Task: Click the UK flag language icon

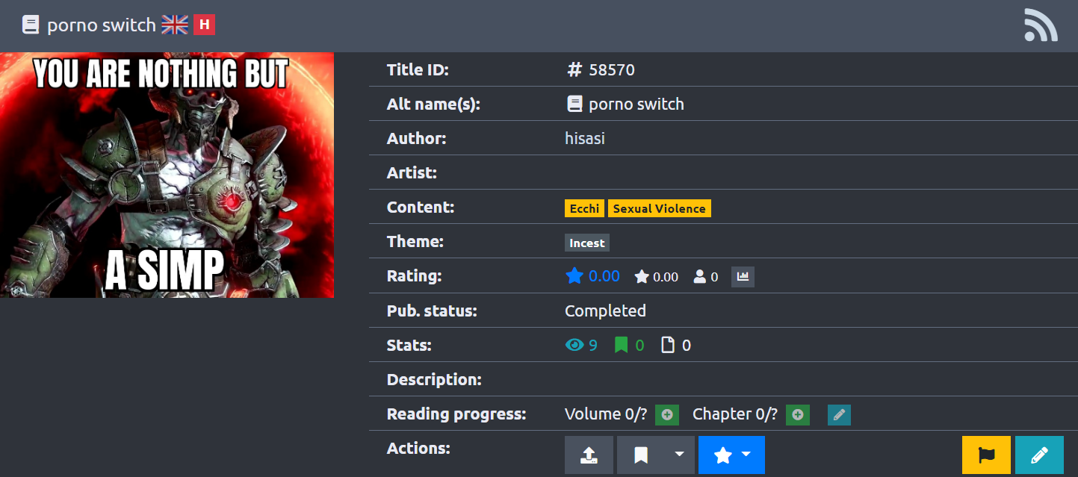Action: coord(175,25)
